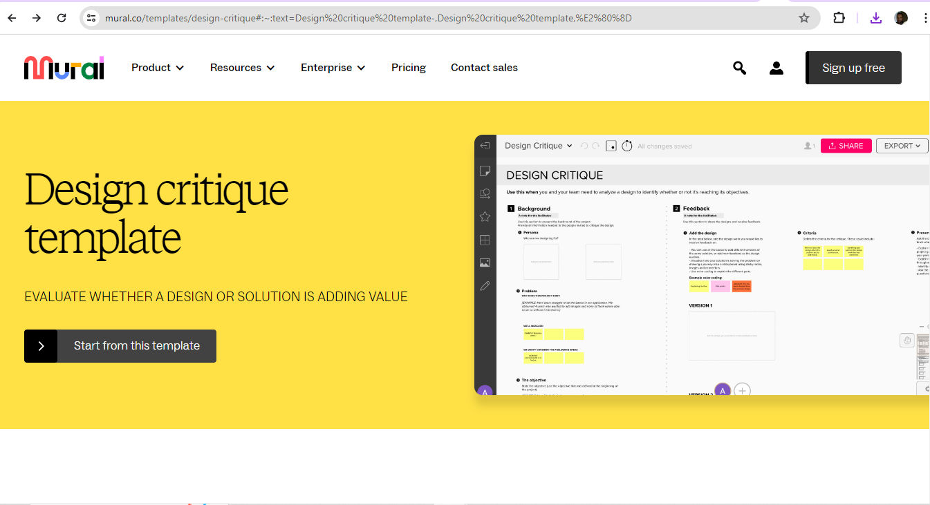Image resolution: width=930 pixels, height=505 pixels.
Task: Click the VERSION 1 label in preview
Action: pos(700,305)
